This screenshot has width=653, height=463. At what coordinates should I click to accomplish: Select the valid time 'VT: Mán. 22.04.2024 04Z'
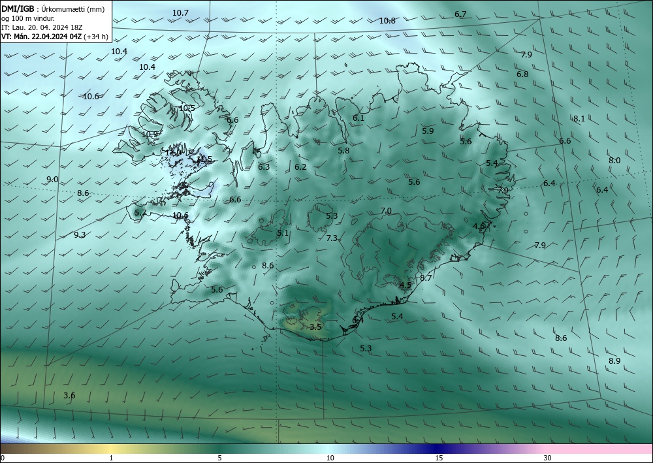pyautogui.click(x=42, y=37)
